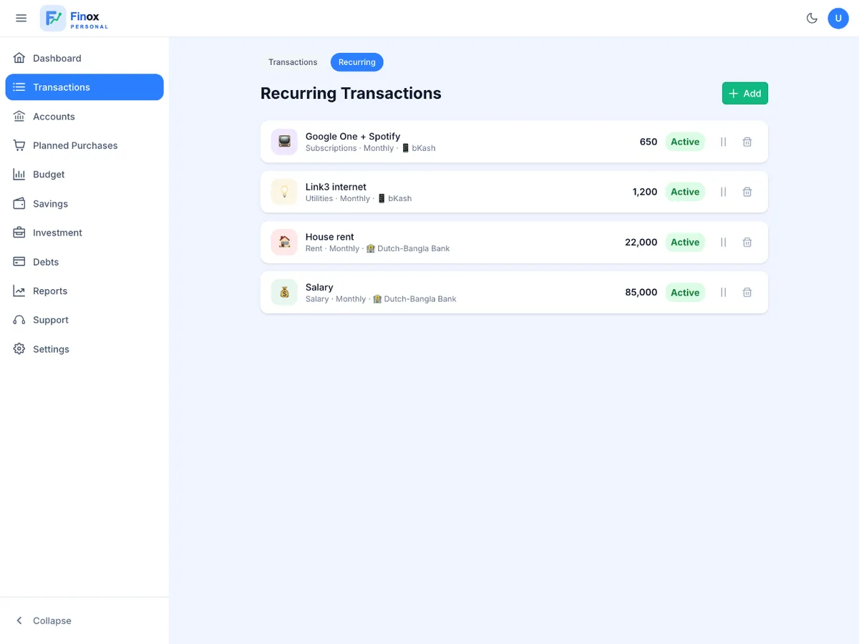859x644 pixels.
Task: Select Transactions in the sidebar
Action: point(84,87)
